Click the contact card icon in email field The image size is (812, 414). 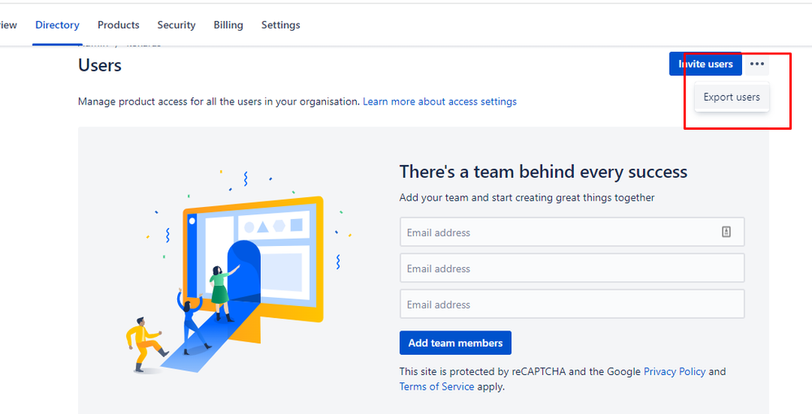click(726, 232)
